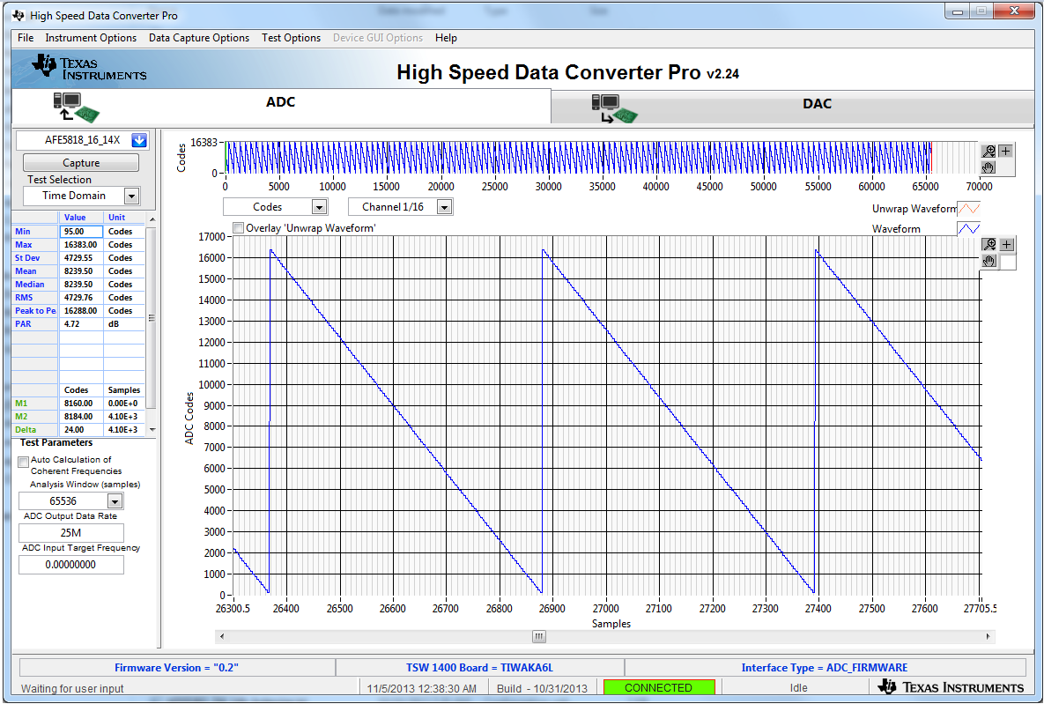Click the Mean row label
1044x704 pixels.
tap(34, 271)
